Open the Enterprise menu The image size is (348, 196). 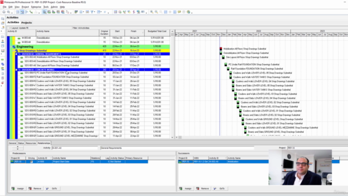point(36,7)
